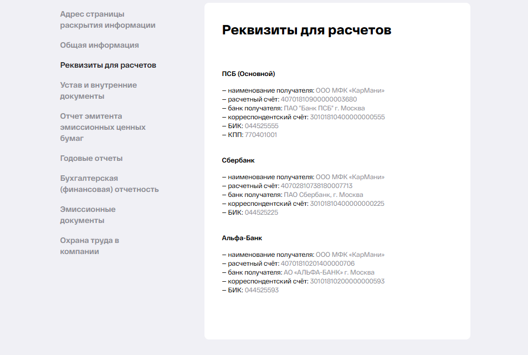
Task: Click the Реквизиты для расчетов page heading
Action: (306, 30)
